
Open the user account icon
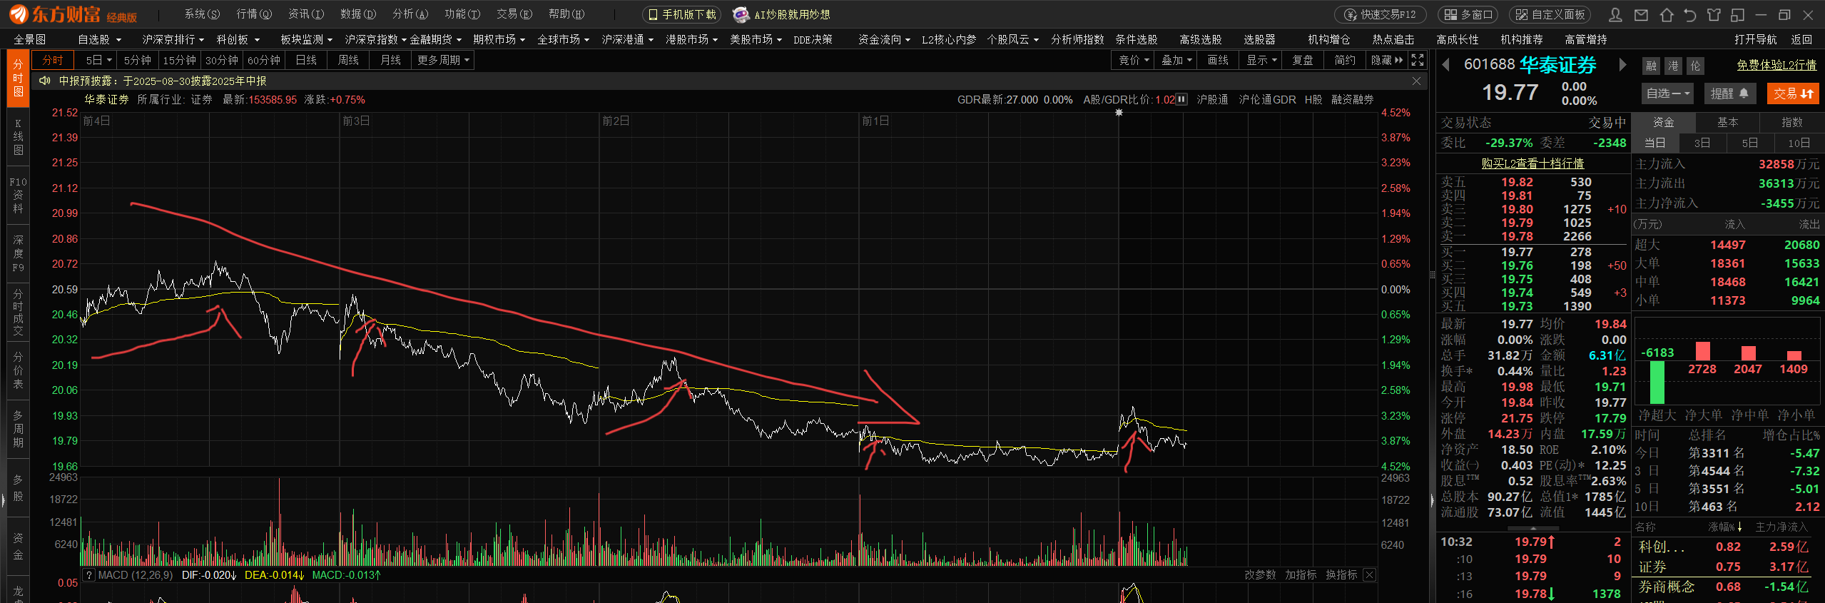1616,14
